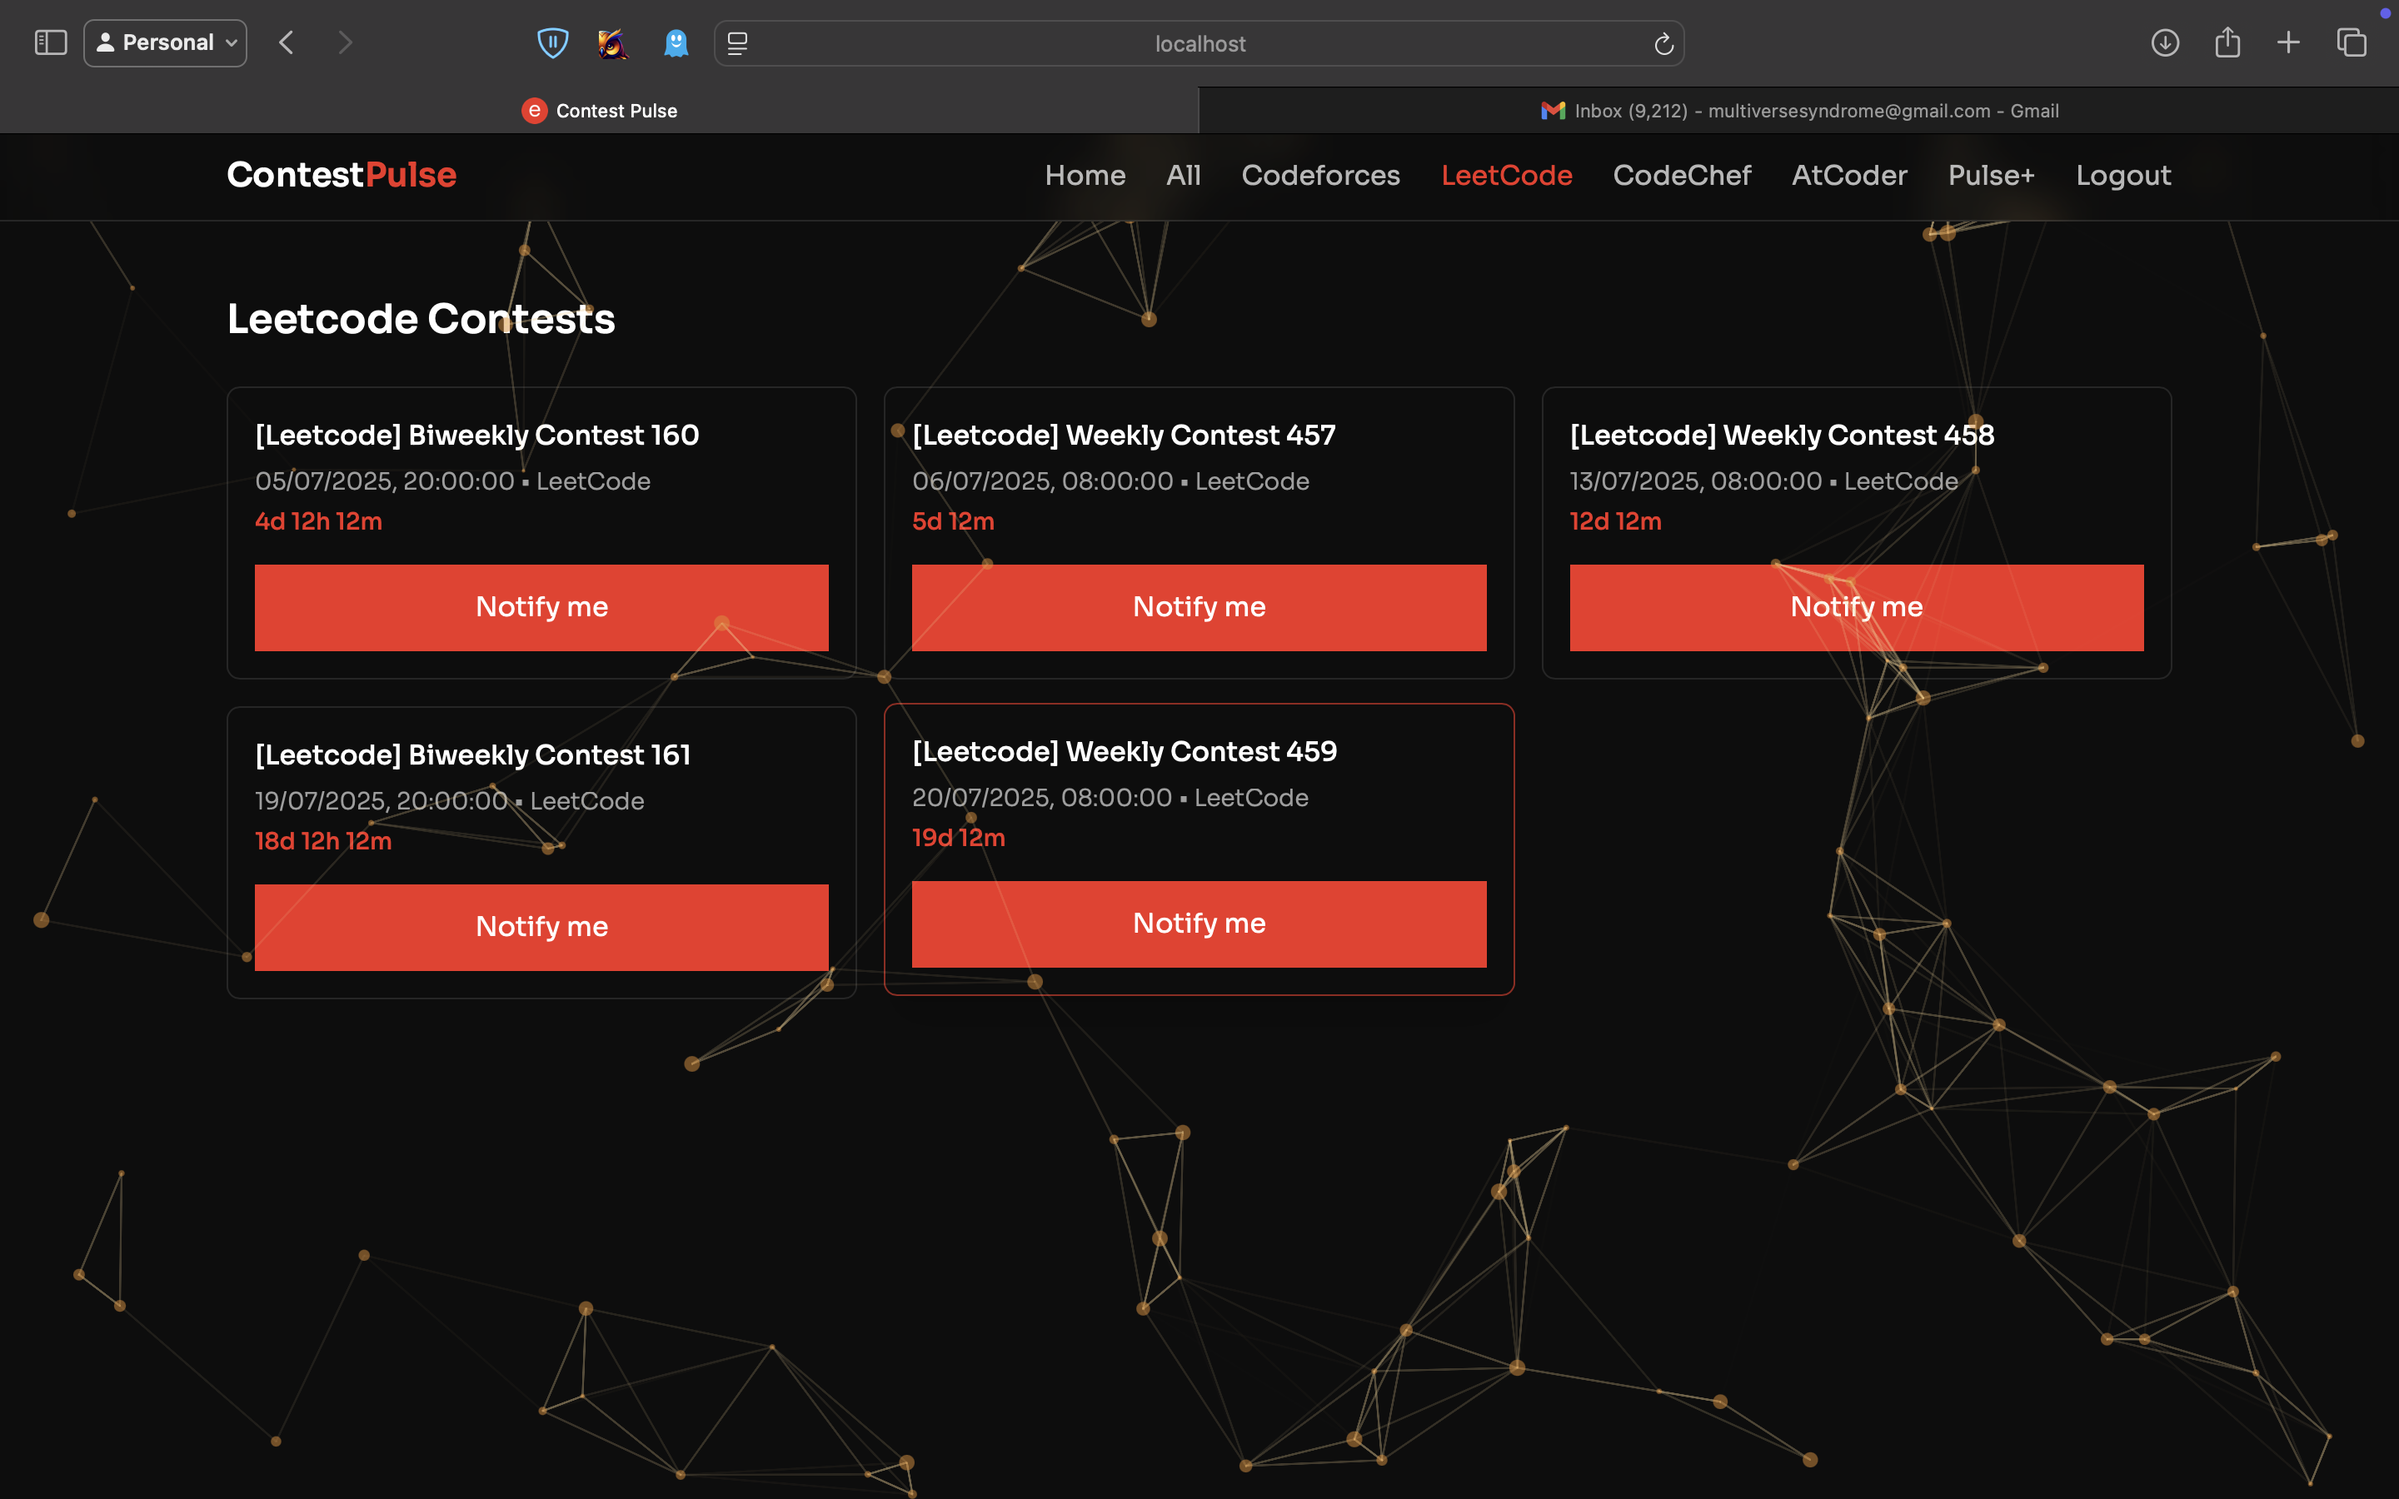Show downloads with the download icon

[x=2165, y=42]
